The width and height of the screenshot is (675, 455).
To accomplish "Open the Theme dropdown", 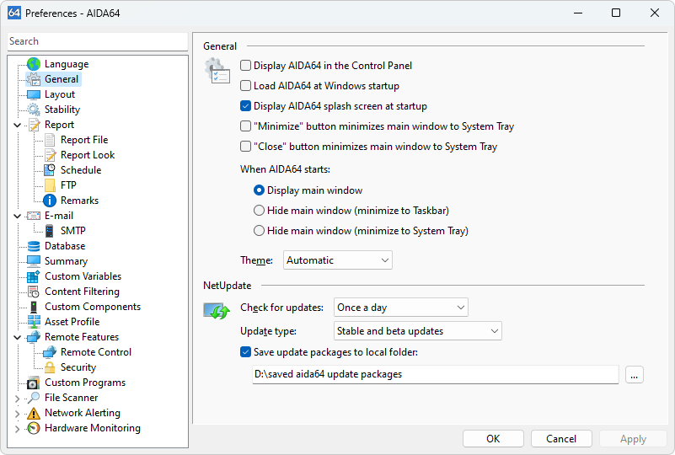I will point(338,260).
